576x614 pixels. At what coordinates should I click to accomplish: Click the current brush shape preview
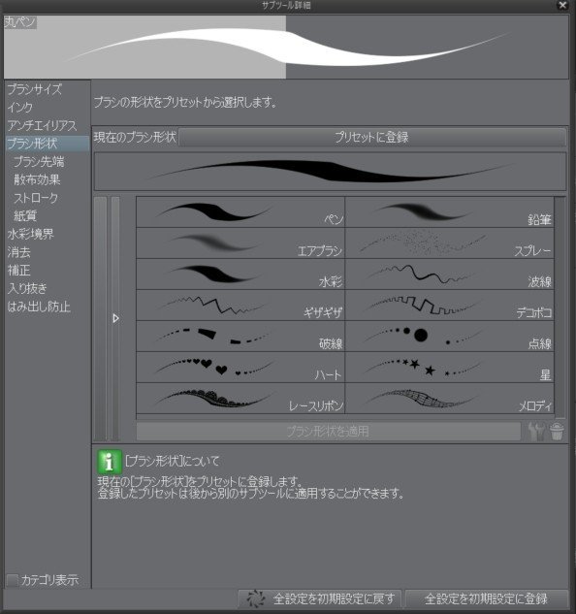click(330, 172)
